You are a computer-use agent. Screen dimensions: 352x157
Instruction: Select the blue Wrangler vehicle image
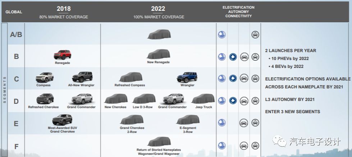187,77
